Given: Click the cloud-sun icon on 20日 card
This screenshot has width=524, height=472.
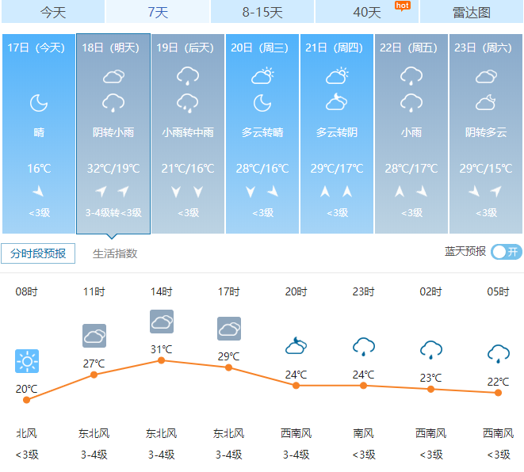Looking at the screenshot, I should pos(262,77).
